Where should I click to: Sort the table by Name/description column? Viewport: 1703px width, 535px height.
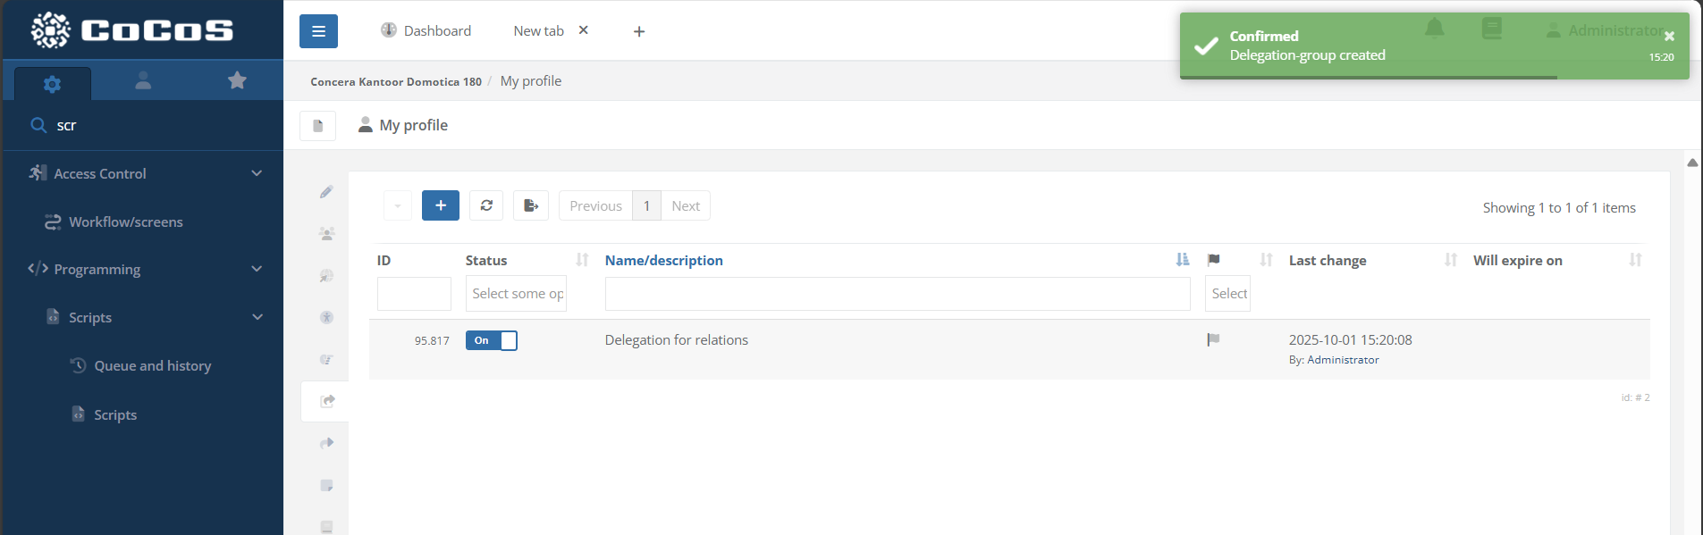(x=663, y=260)
